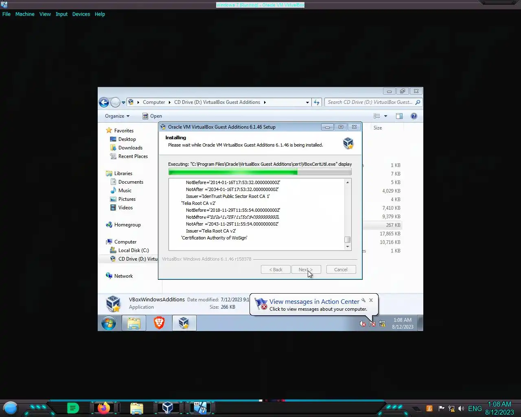
Task: Click the log scrollbar down arrow
Action: coord(348,246)
